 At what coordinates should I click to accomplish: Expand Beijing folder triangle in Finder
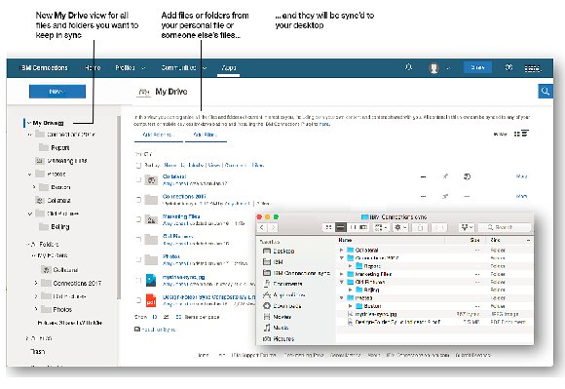coord(350,290)
